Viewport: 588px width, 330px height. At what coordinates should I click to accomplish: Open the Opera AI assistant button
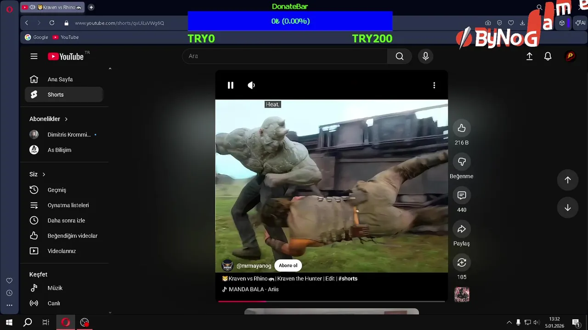(580, 23)
